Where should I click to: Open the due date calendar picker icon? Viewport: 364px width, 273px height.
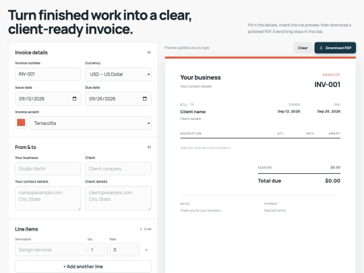145,98
